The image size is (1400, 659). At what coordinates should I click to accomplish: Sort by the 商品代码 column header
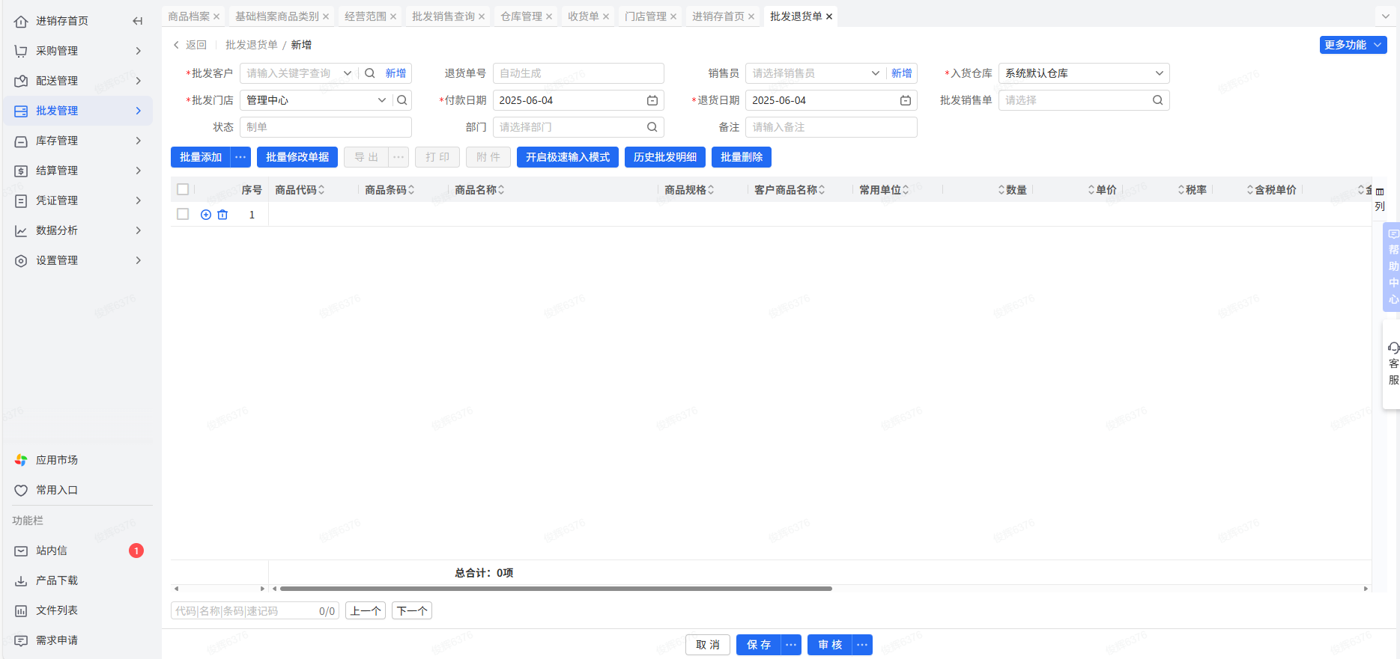pyautogui.click(x=300, y=190)
